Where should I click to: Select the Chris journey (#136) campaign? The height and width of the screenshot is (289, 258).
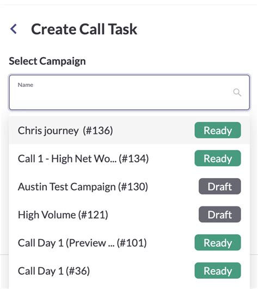(x=130, y=130)
